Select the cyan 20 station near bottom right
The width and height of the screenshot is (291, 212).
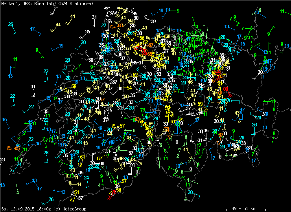190,192
